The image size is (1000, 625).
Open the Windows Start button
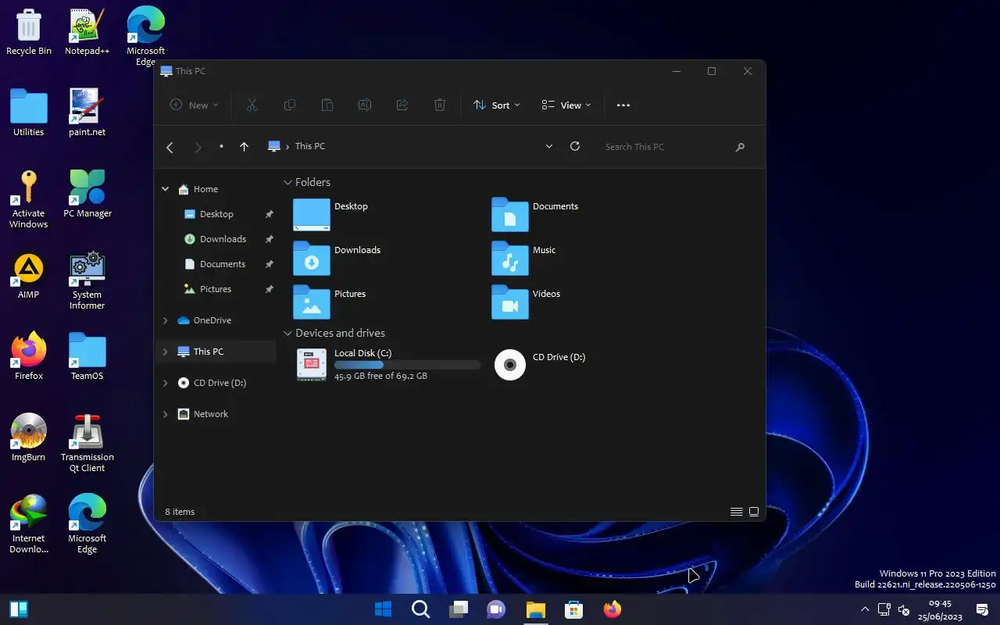[383, 609]
